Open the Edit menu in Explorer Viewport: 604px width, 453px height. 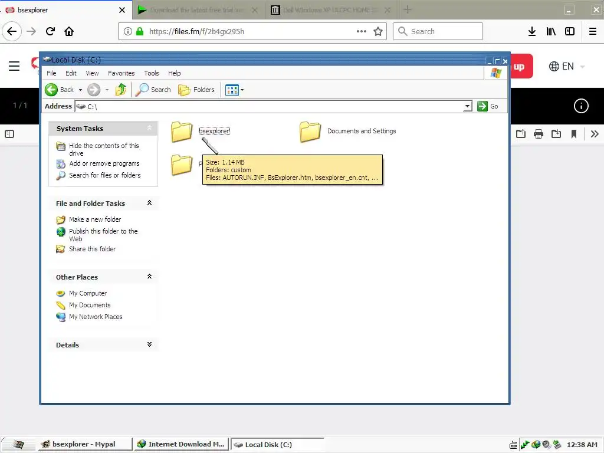71,73
